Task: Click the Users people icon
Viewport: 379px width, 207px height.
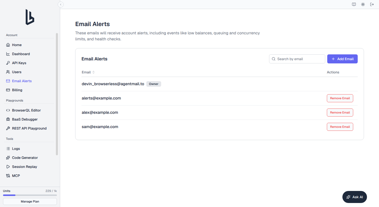Action: tap(8, 72)
